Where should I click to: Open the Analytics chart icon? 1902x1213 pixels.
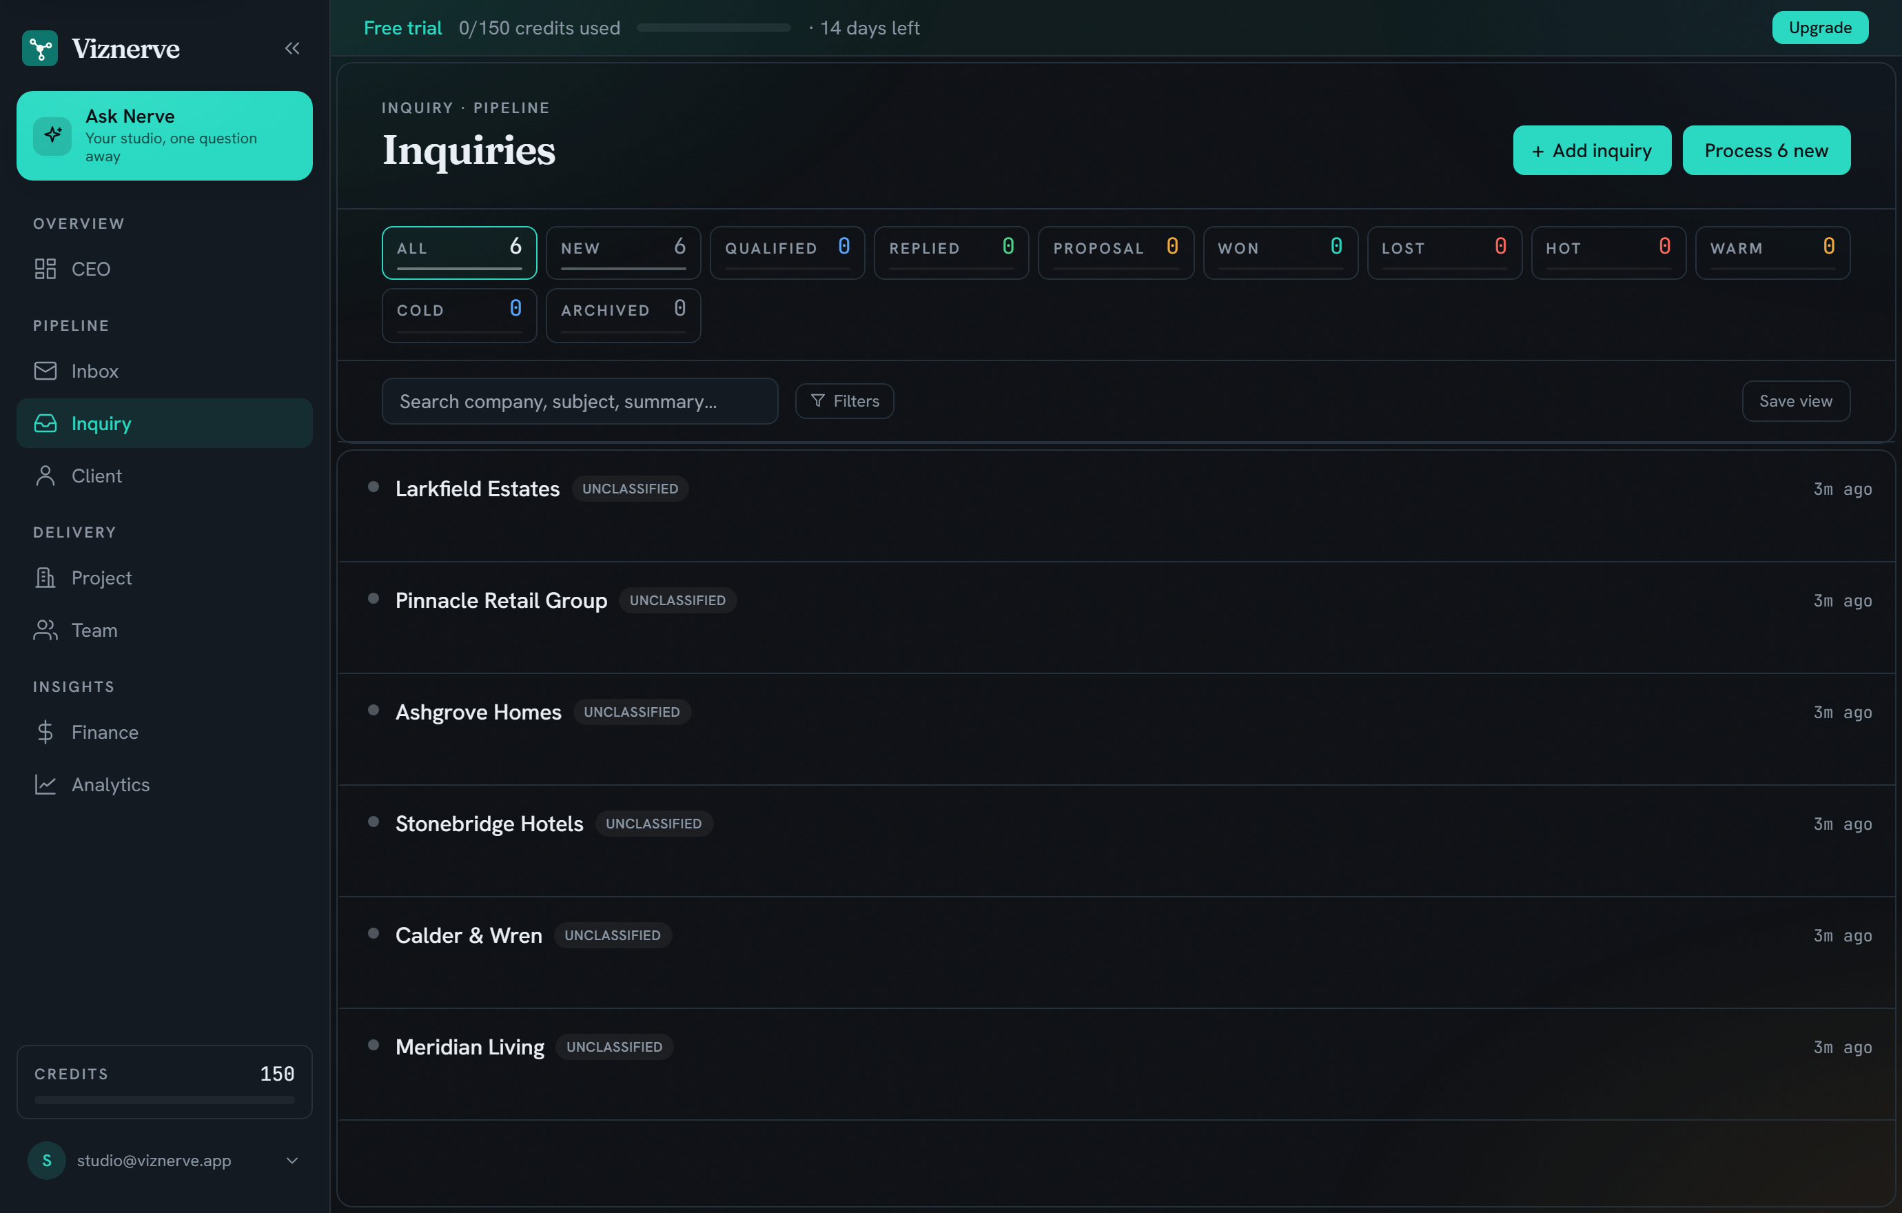point(45,784)
